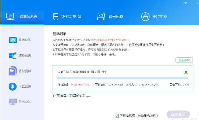Screen dimensions: 199x120
Task: Click the win7 64位系统 旗舰版 title
Action: pos(83,72)
